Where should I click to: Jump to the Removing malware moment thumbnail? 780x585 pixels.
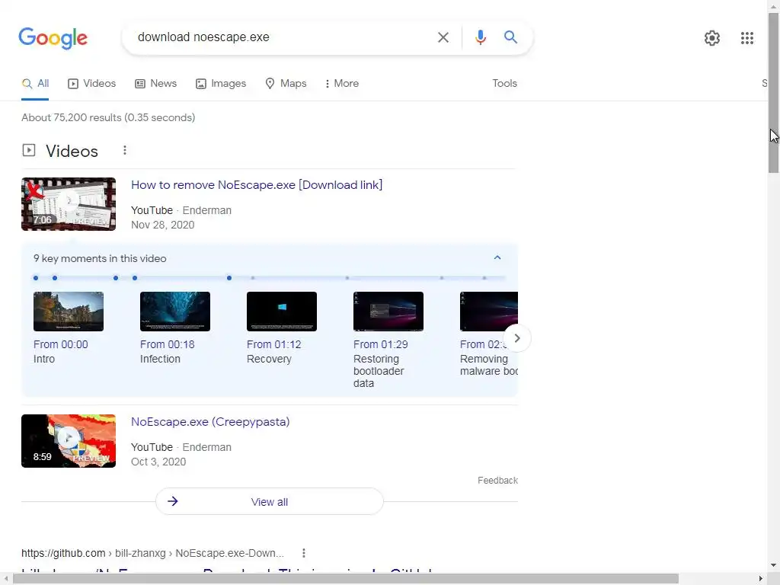489,312
